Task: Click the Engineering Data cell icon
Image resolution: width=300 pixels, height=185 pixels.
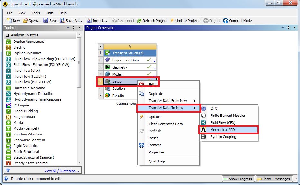Action: coord(107,60)
